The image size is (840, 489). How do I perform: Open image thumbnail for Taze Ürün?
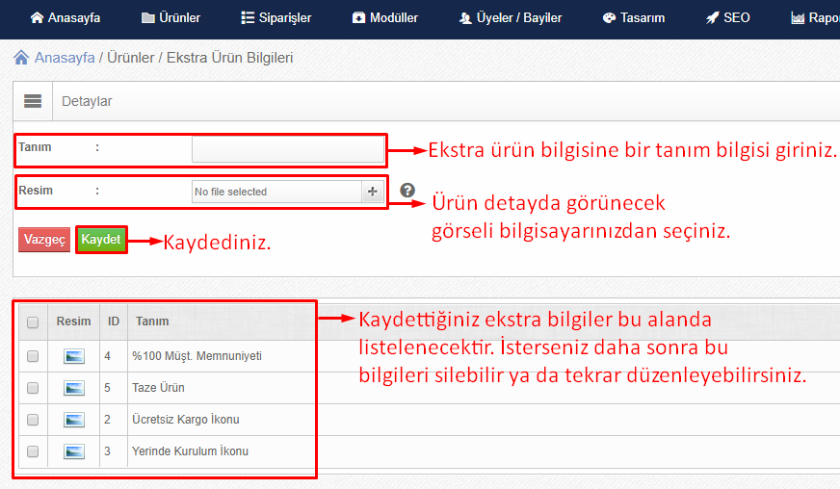pos(74,388)
